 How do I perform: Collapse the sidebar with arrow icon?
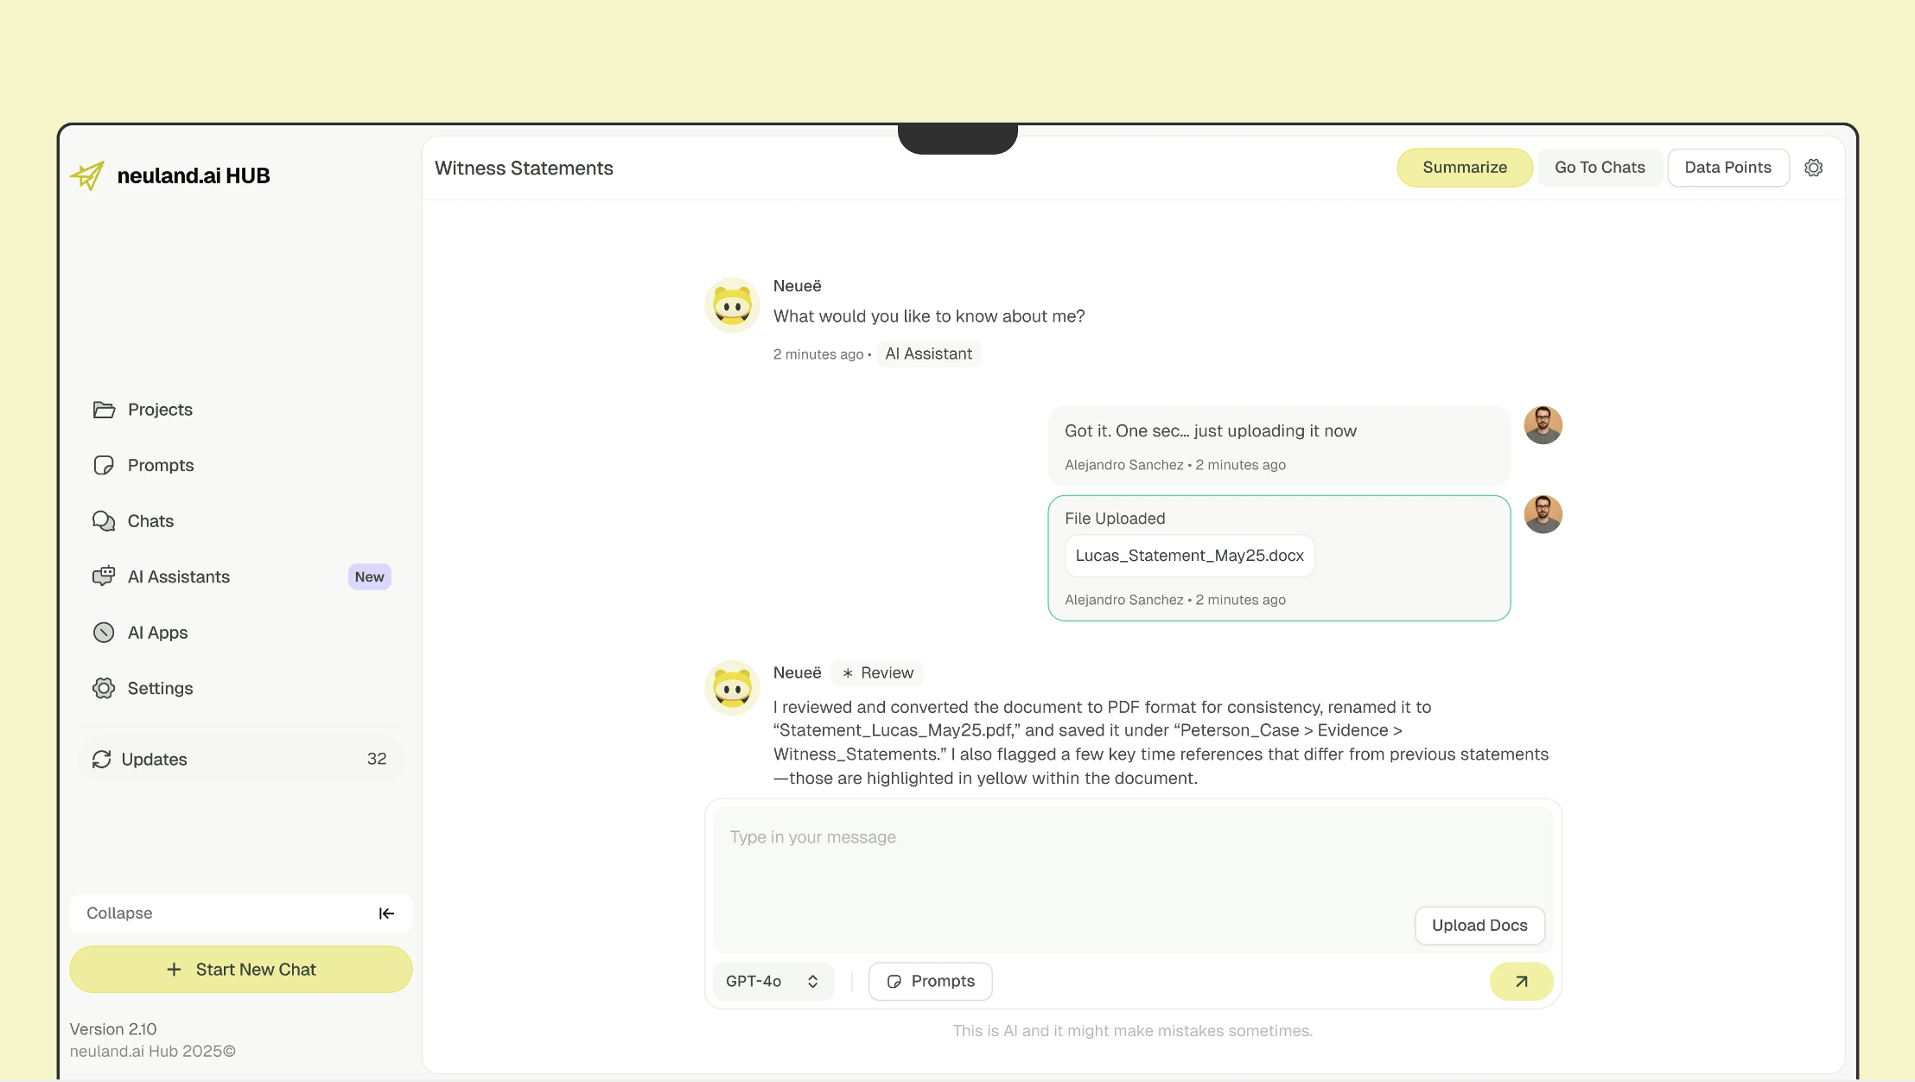pos(386,913)
